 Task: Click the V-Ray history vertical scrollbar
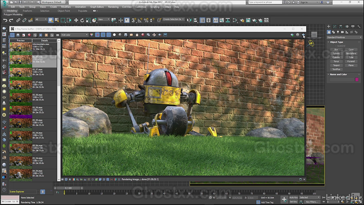(x=59, y=110)
